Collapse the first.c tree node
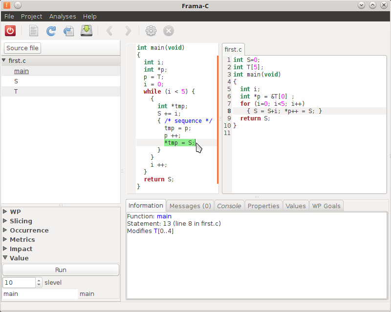 (4, 60)
